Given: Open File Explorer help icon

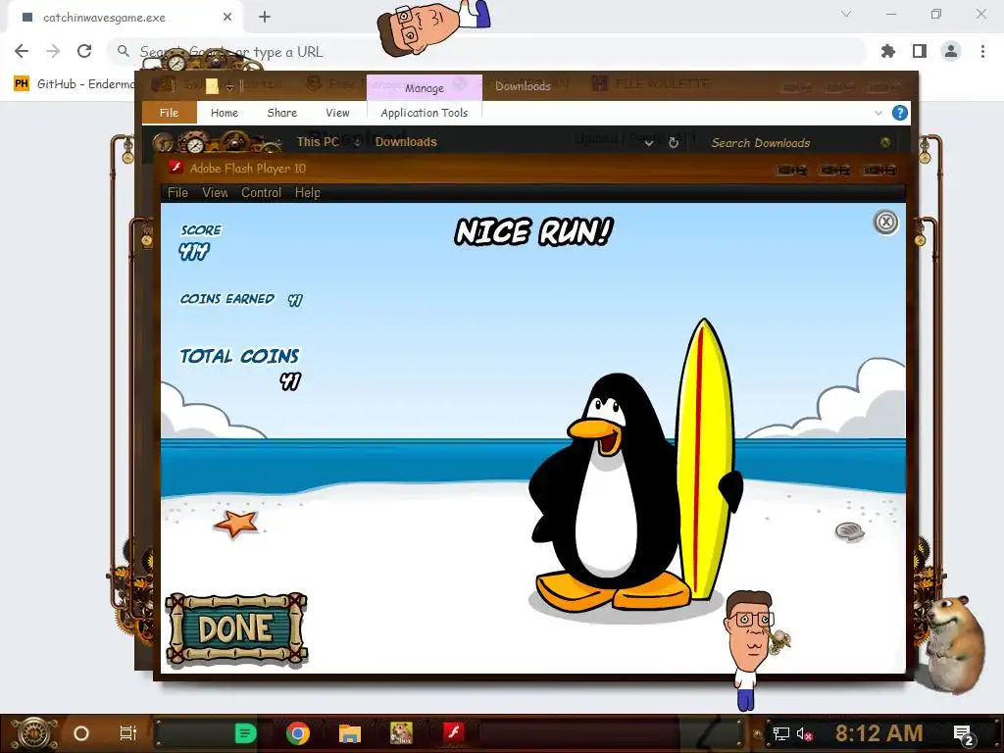Looking at the screenshot, I should tap(900, 114).
